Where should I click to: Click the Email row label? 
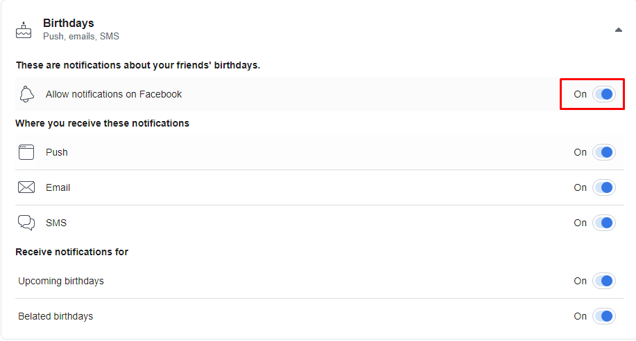[x=58, y=187]
